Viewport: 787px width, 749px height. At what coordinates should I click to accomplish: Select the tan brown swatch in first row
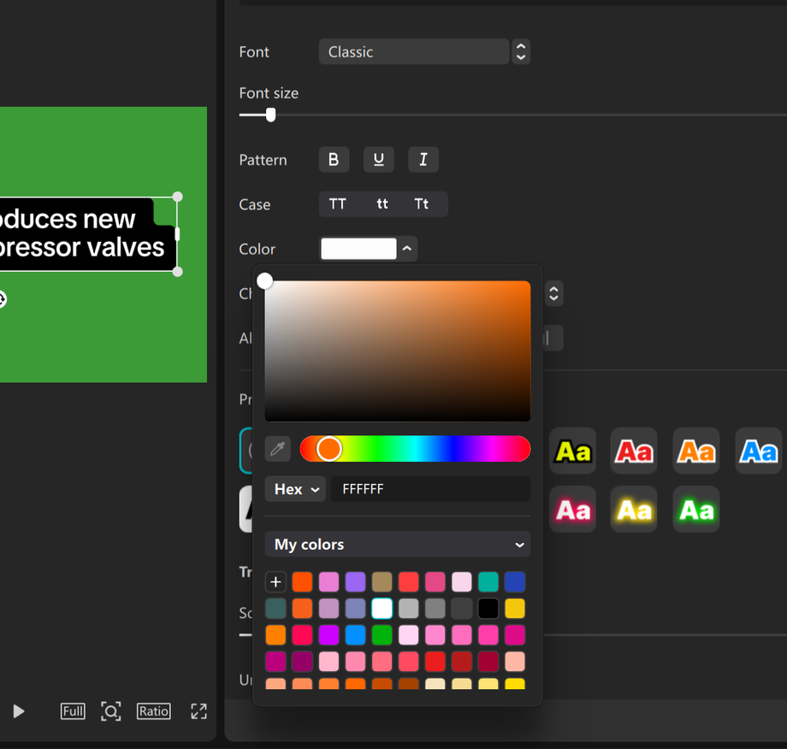click(382, 581)
